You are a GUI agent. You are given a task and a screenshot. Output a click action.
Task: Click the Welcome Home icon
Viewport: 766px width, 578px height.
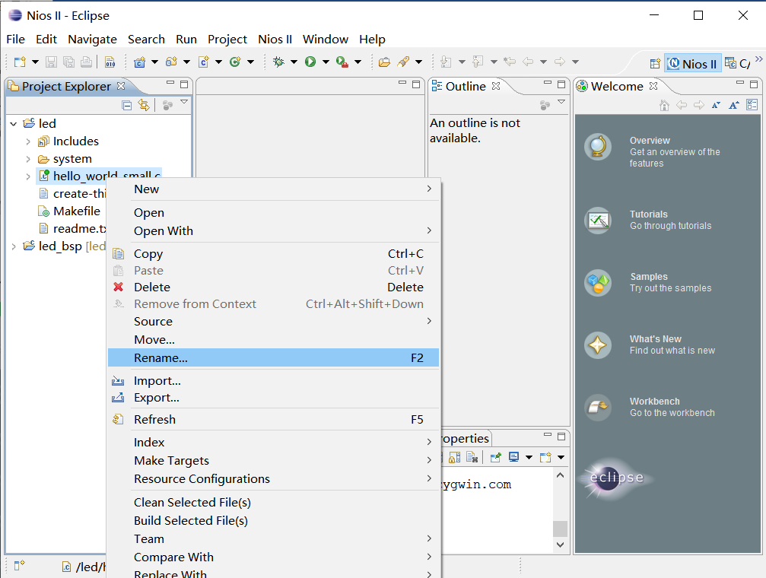pos(664,105)
